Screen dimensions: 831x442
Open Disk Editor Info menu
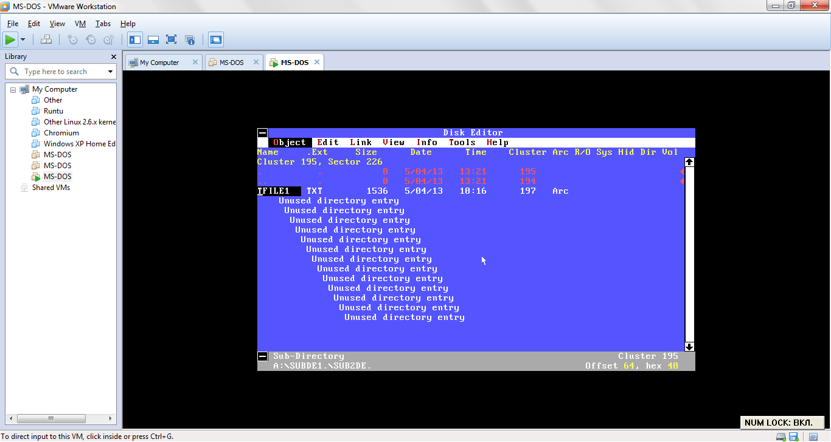coord(427,143)
